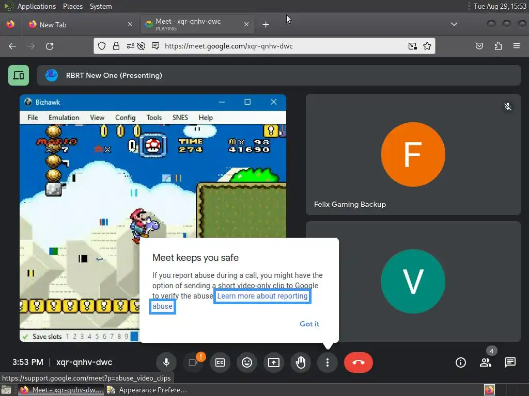Click Felix Gaming Backup participant tile
The width and height of the screenshot is (529, 396).
(413, 155)
